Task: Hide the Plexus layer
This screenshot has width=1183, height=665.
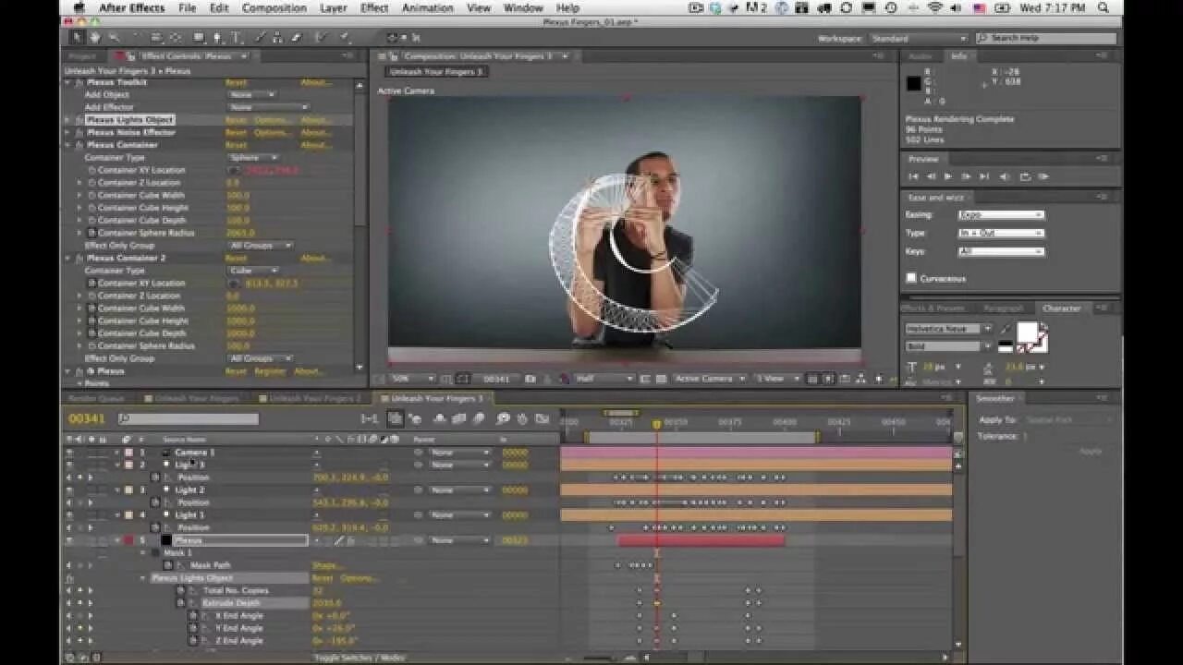Action: pyautogui.click(x=69, y=540)
